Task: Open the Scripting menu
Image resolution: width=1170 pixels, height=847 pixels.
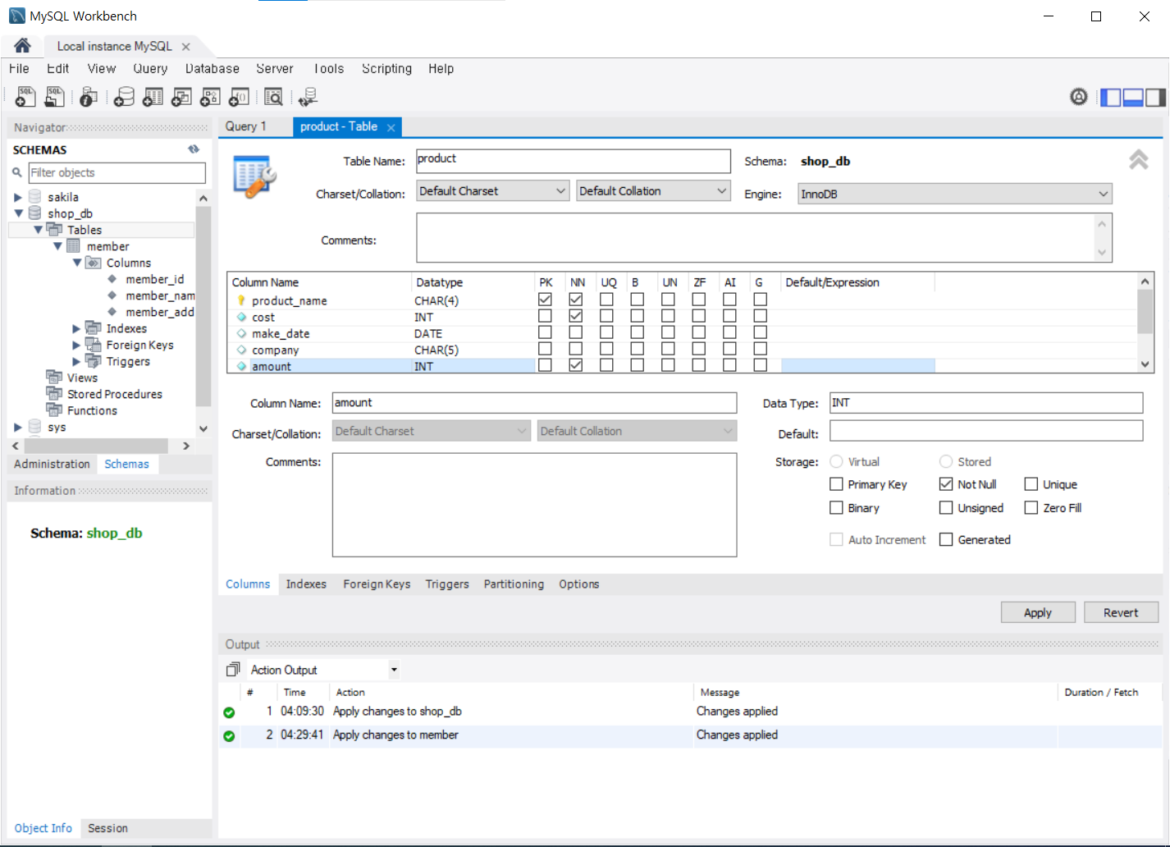Action: click(386, 69)
